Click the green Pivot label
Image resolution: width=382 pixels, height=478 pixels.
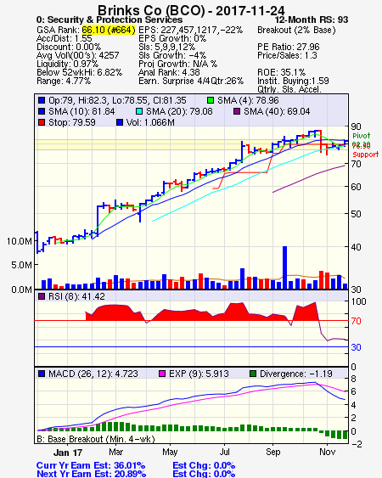coord(362,136)
